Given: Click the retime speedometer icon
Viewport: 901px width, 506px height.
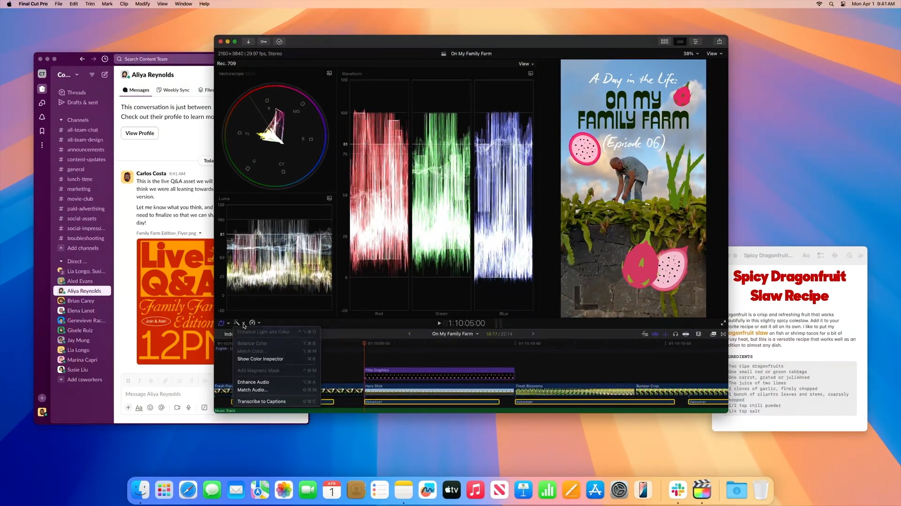Looking at the screenshot, I should tap(252, 323).
